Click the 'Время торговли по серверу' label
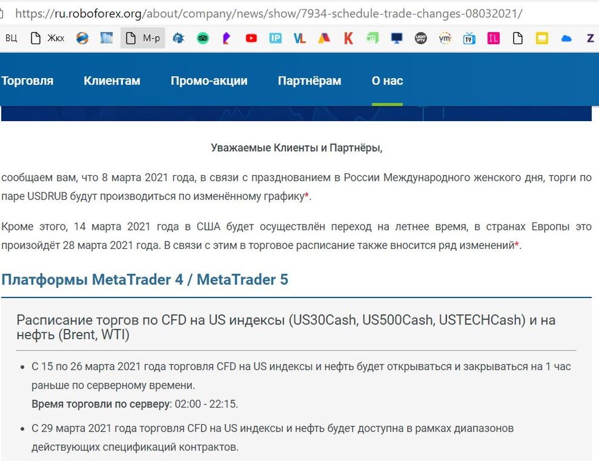The width and height of the screenshot is (599, 461). click(x=101, y=404)
